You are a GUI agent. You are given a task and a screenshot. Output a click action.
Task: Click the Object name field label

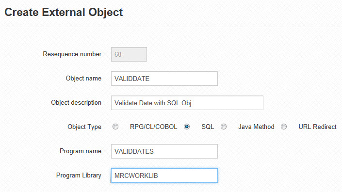pos(83,79)
